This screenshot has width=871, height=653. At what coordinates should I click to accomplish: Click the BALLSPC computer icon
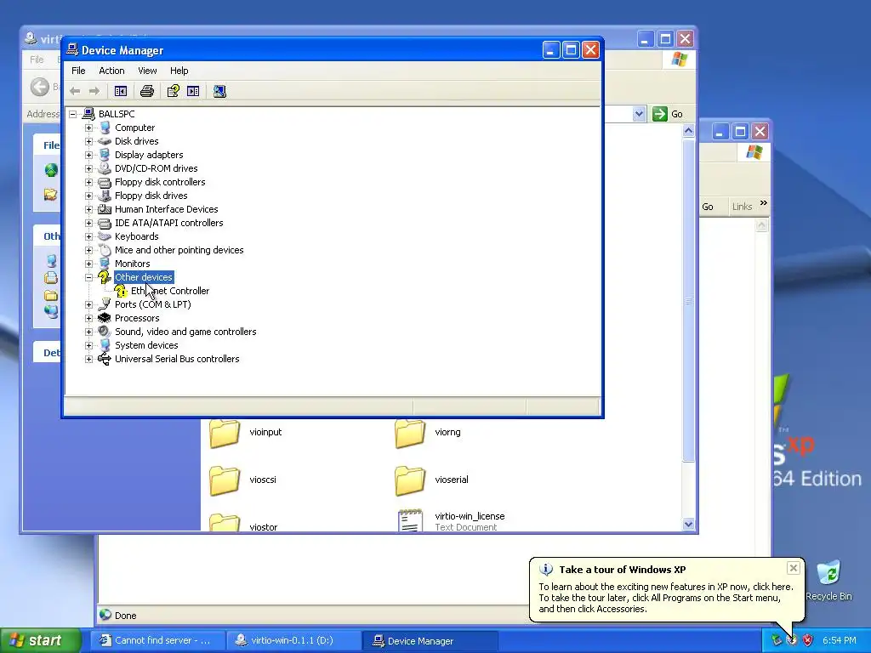tap(88, 114)
